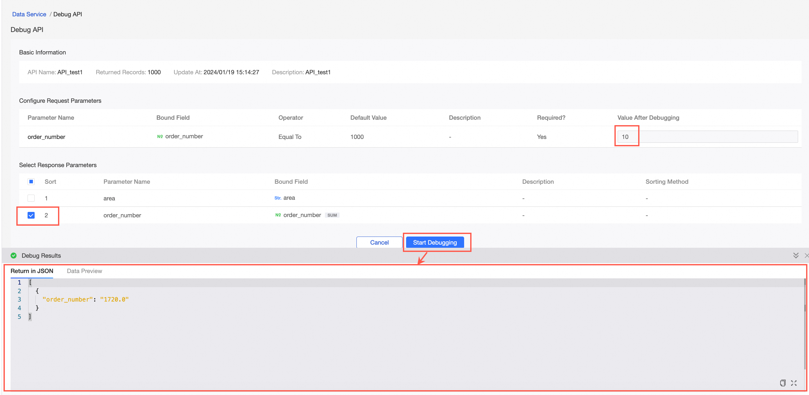
Task: Click the SUM aggregation badge
Action: (332, 215)
